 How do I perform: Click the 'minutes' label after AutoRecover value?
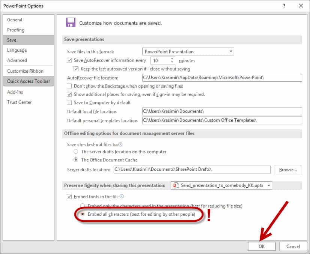[187, 61]
